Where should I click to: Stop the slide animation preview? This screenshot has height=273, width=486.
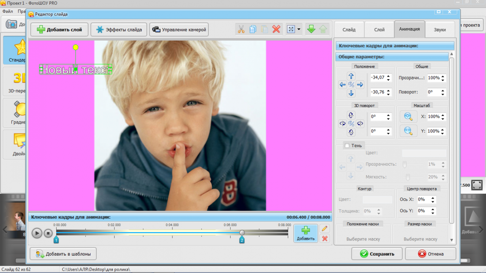48,233
